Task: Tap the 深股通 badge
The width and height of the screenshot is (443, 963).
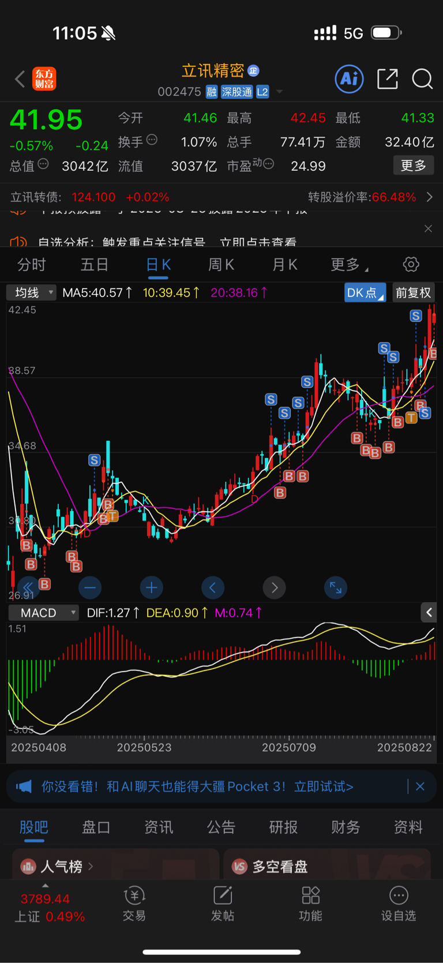Action: click(237, 92)
